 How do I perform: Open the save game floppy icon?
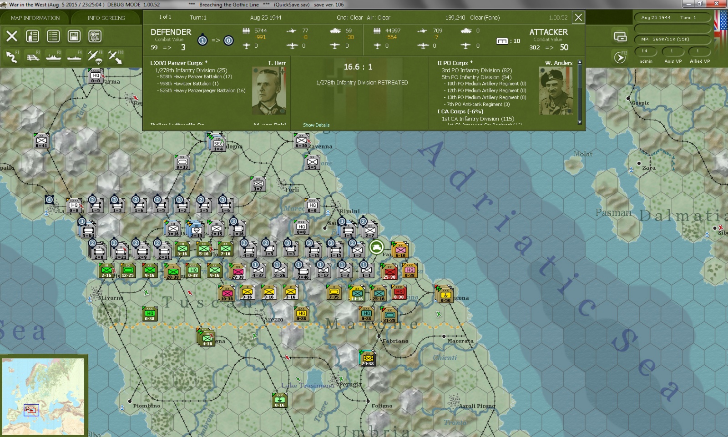pos(74,36)
